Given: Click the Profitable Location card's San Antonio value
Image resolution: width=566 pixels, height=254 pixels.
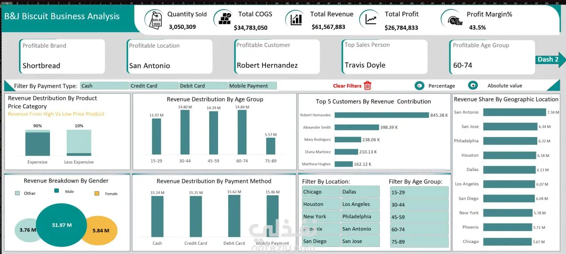Looking at the screenshot, I should click(x=149, y=66).
